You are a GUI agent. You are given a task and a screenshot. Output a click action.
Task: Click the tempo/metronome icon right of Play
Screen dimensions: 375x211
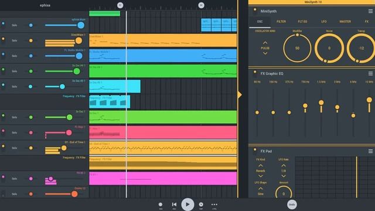[x=201, y=205]
